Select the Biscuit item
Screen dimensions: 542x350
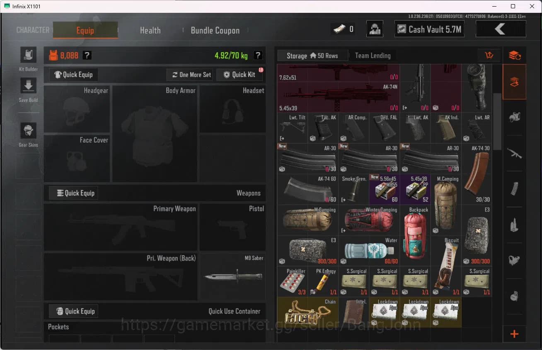tap(446, 266)
